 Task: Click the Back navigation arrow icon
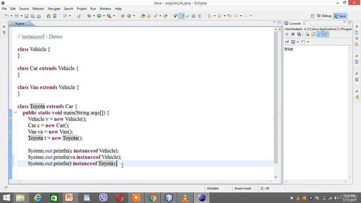(236, 16)
